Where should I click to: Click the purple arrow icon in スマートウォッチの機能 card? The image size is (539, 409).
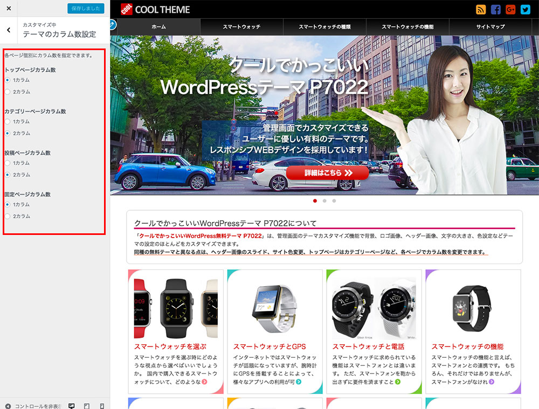[x=492, y=382]
